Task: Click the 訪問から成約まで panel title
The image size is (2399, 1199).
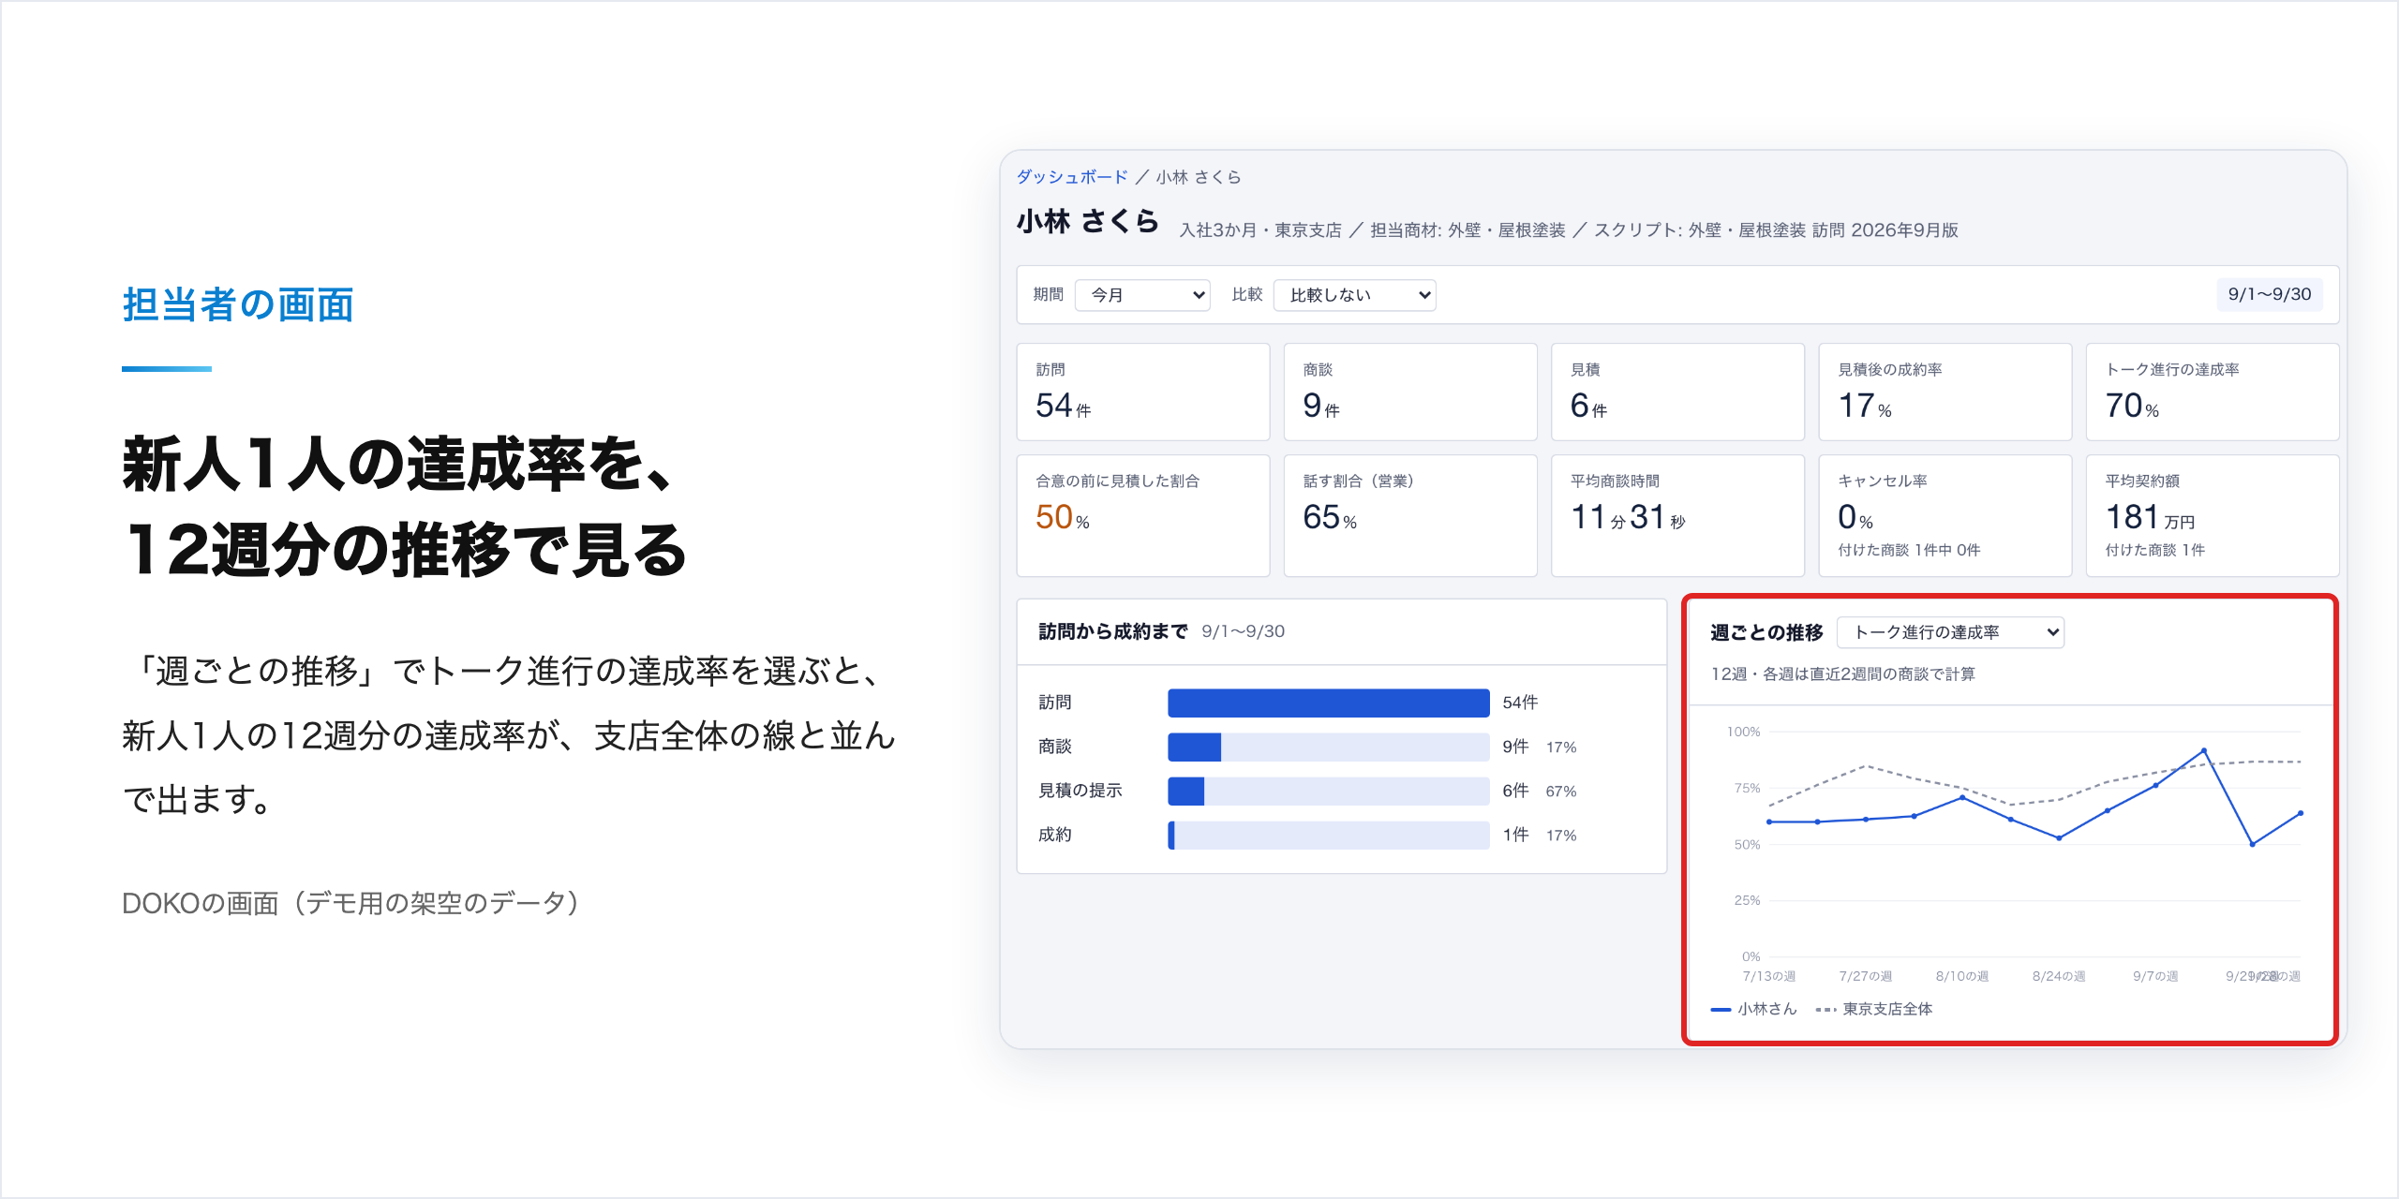Action: tap(1112, 631)
